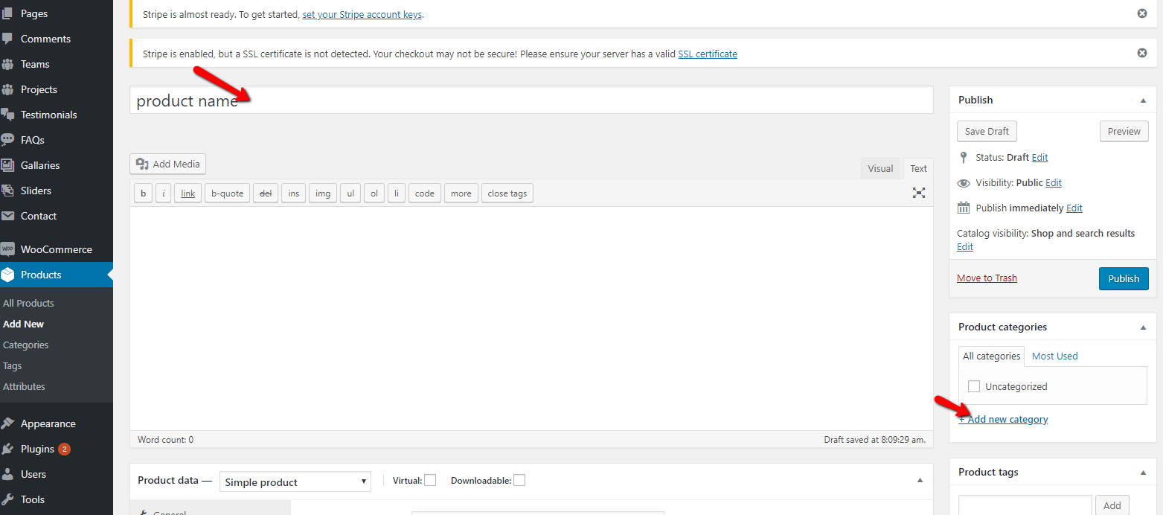Click the blue Publish button
This screenshot has width=1163, height=515.
click(1124, 278)
